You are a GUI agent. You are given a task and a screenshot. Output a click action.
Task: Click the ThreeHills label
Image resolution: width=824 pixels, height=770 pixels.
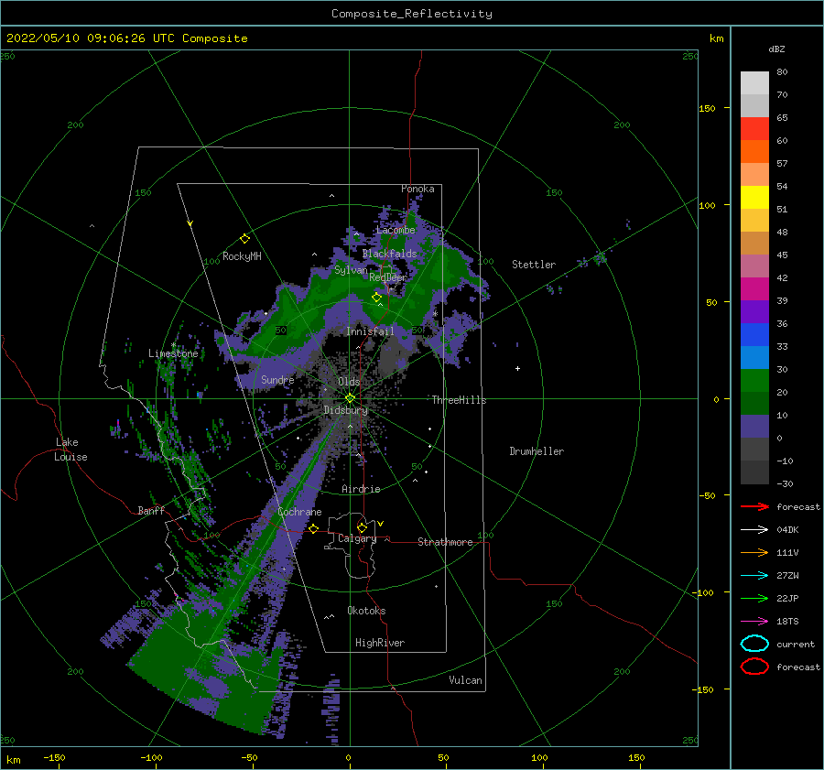pos(460,400)
